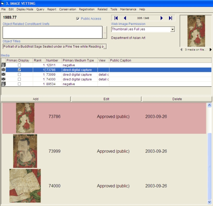Viewport: 213px width, 206px height.
Task: Open the Display Mode menu
Action: (25, 9)
